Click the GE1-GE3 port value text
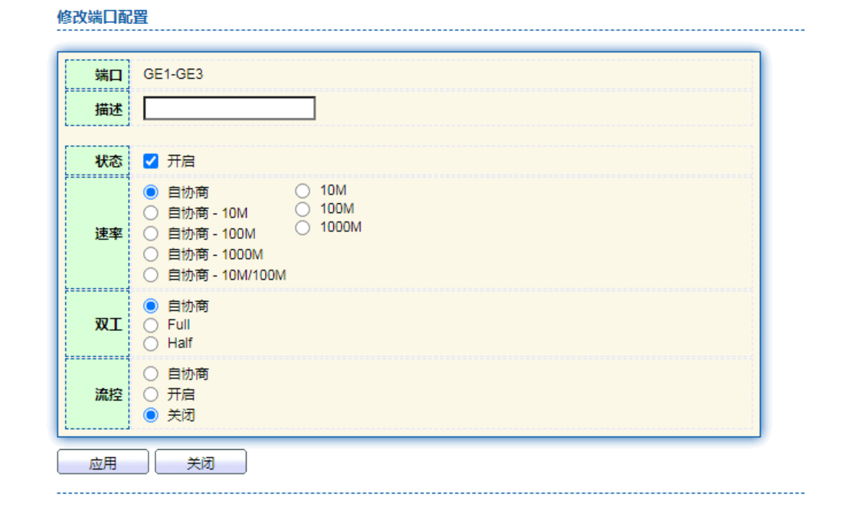Screen dimensions: 867x511 (173, 74)
